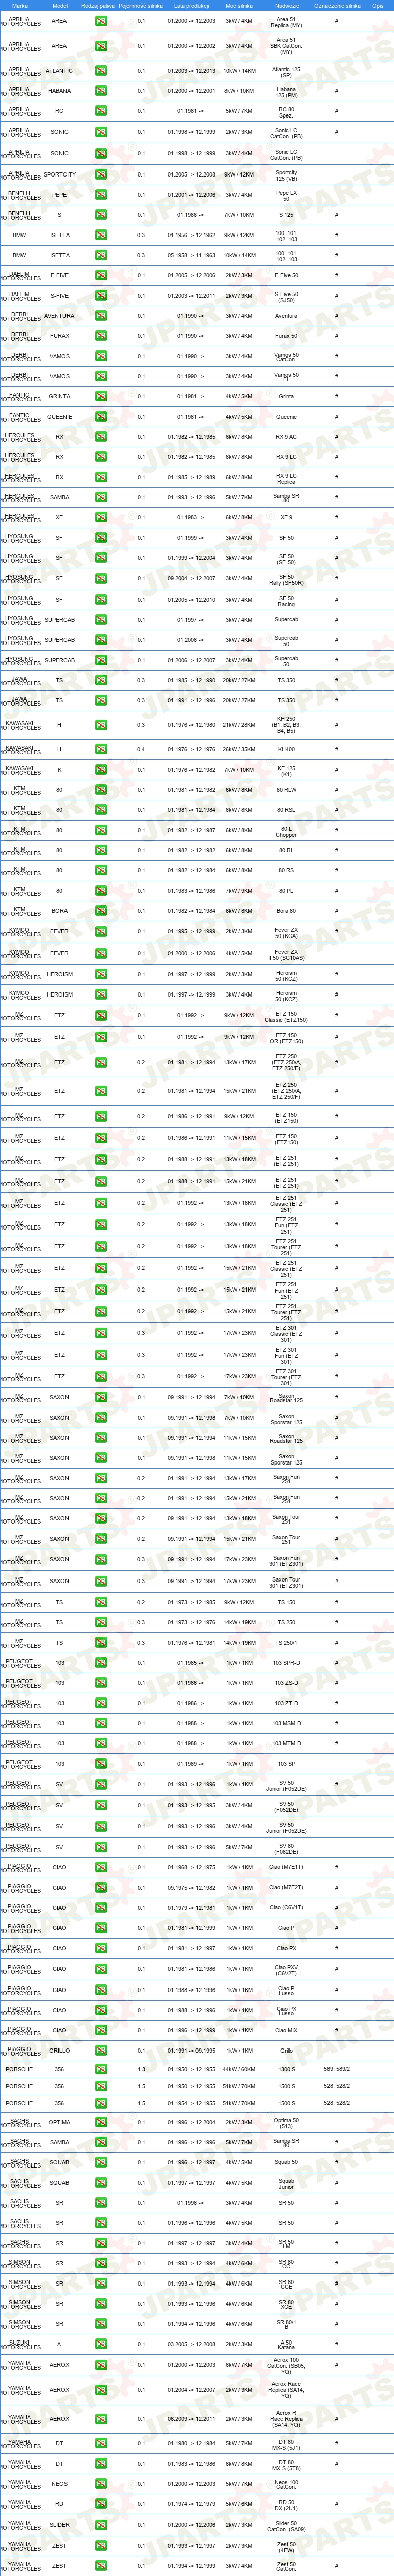Select the 'XE 9' body cell

[286, 518]
